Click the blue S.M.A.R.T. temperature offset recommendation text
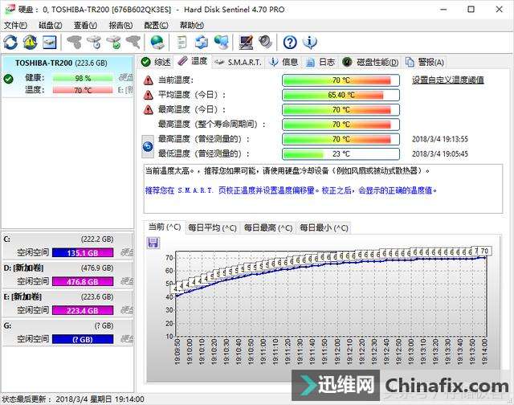This screenshot has height=405, width=514. (x=291, y=190)
